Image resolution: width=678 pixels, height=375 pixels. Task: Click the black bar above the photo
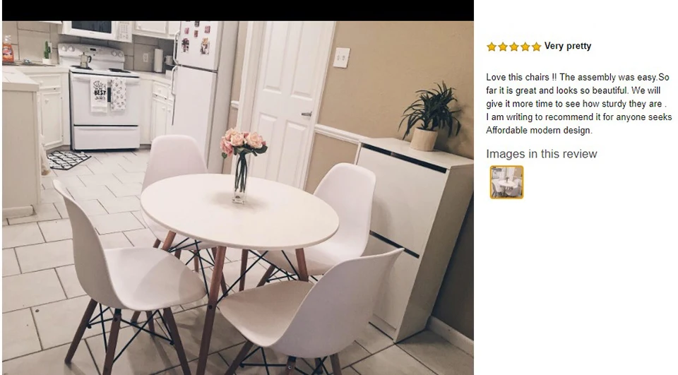point(238,11)
